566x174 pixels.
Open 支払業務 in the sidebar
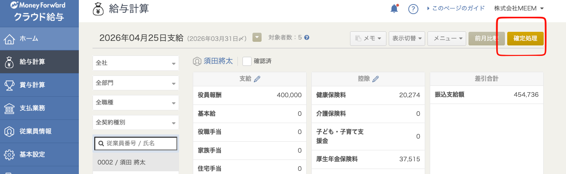(x=39, y=108)
